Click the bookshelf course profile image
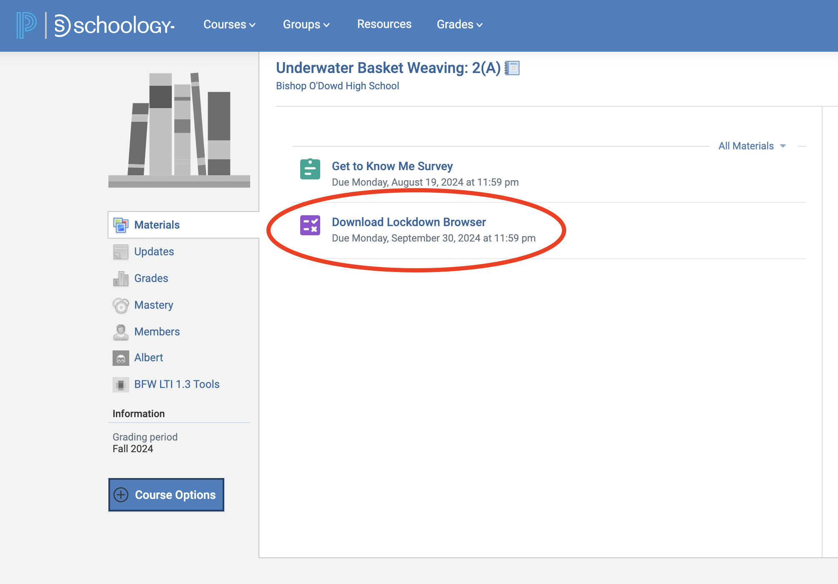 (179, 130)
